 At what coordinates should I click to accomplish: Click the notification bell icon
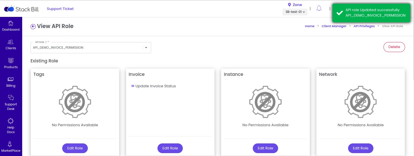pyautogui.click(x=319, y=8)
